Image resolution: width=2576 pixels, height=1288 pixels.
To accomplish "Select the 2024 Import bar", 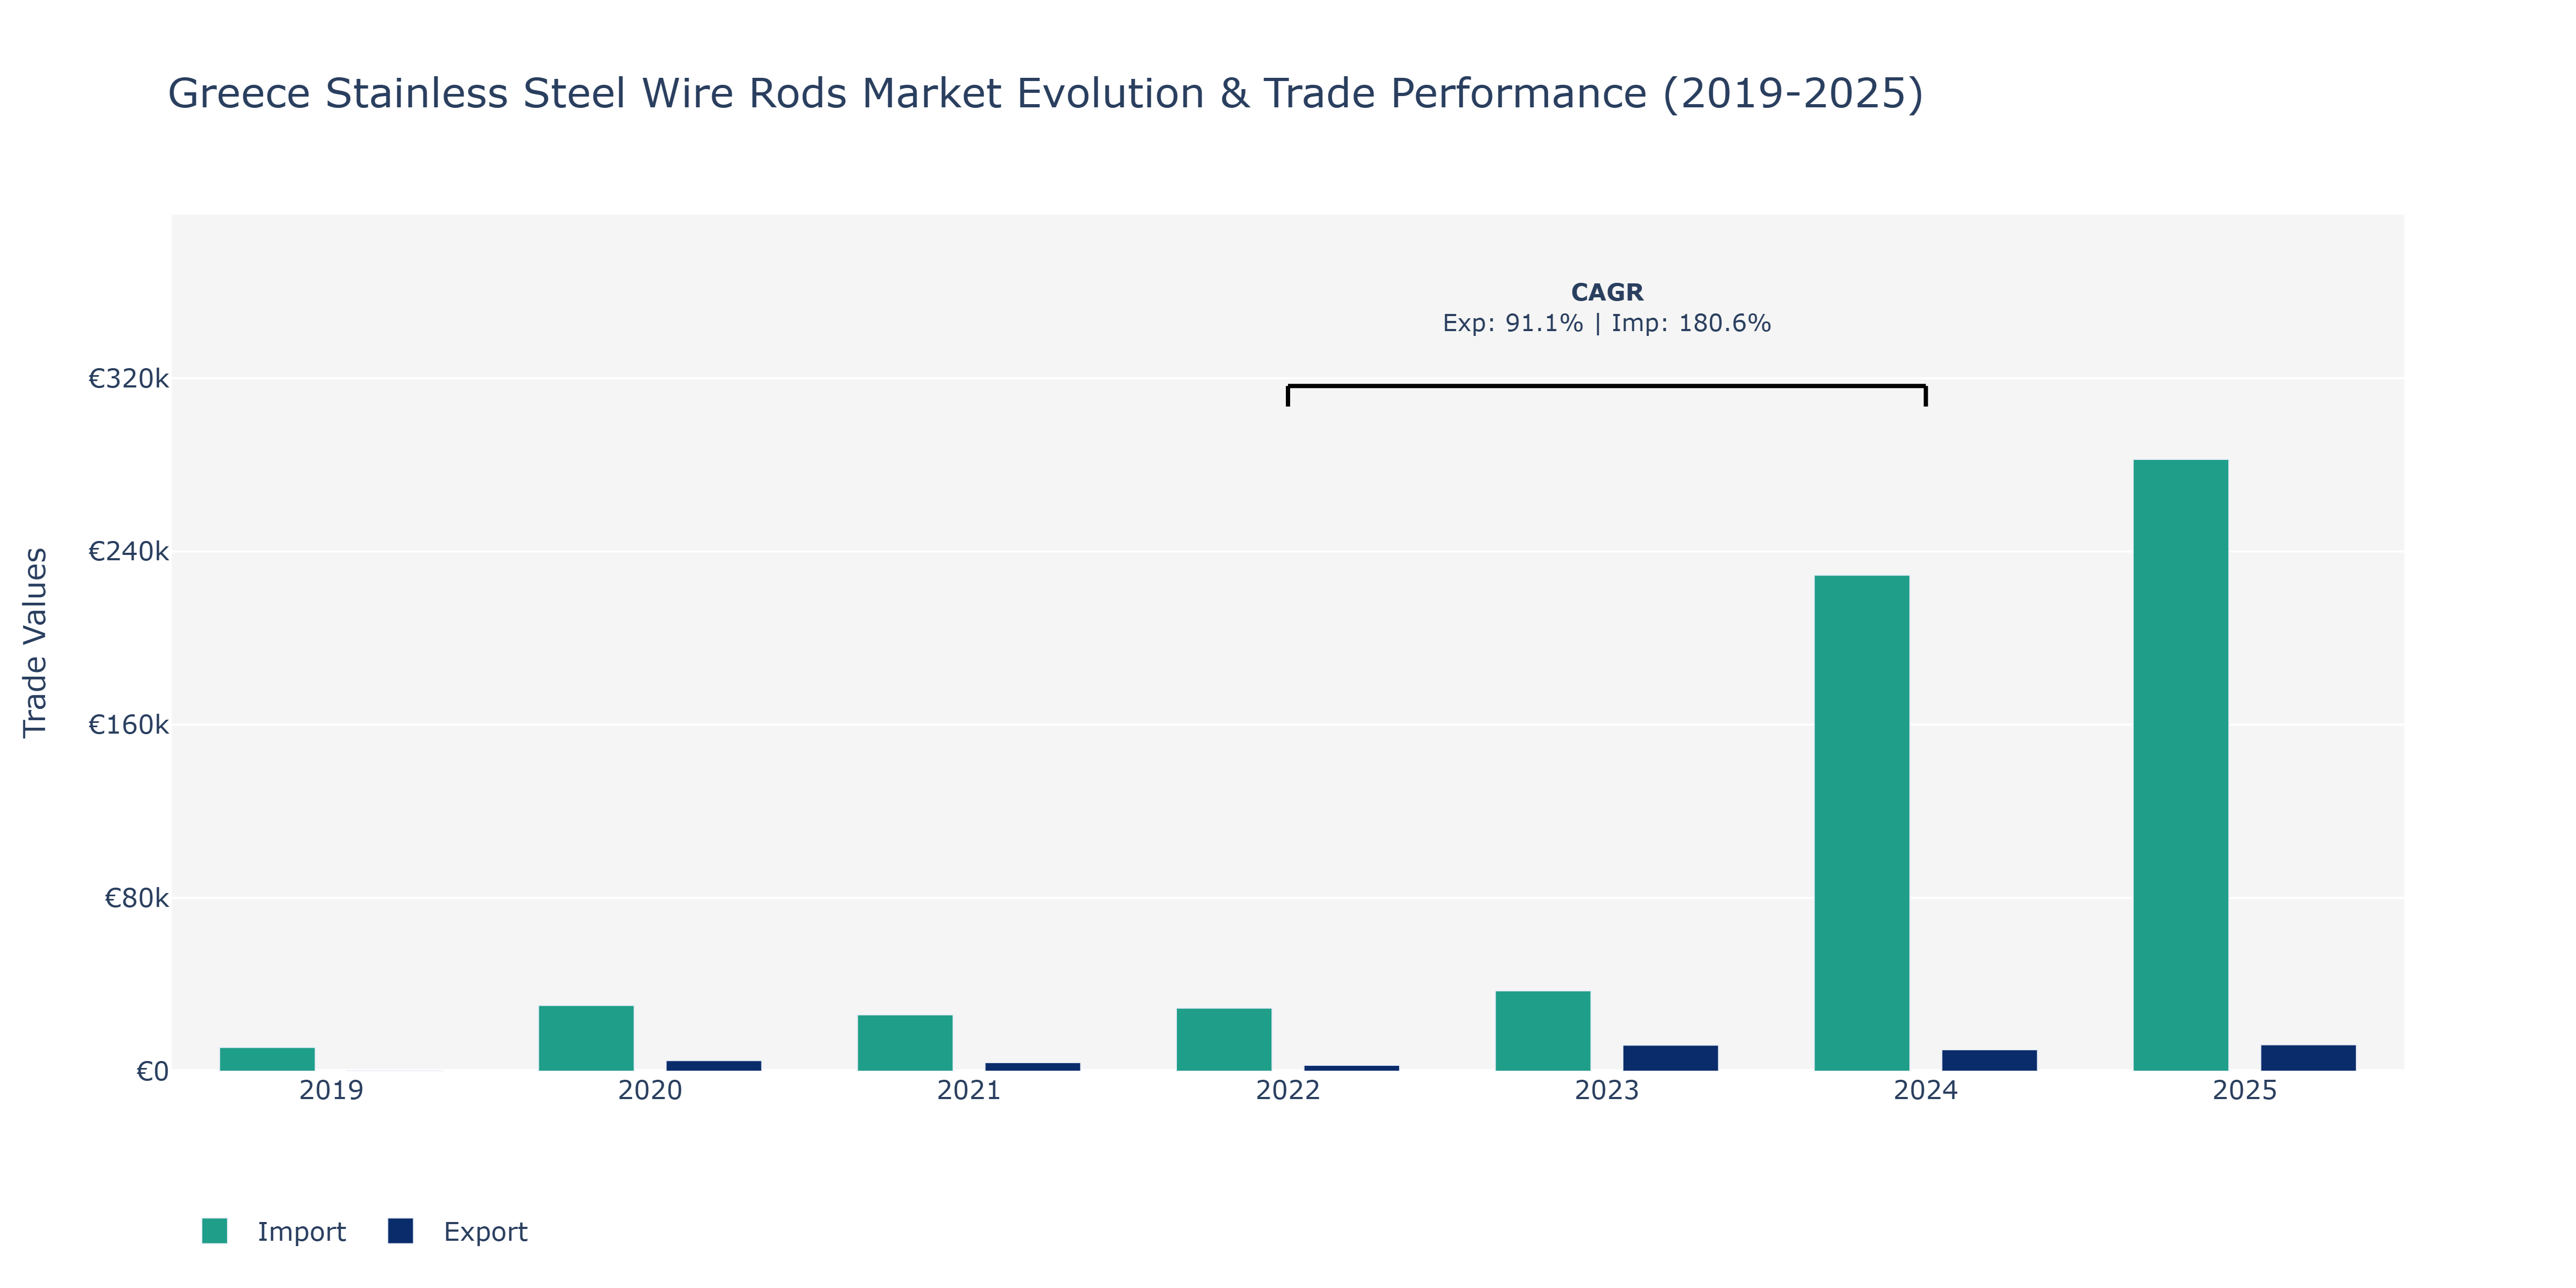I will tap(1861, 823).
